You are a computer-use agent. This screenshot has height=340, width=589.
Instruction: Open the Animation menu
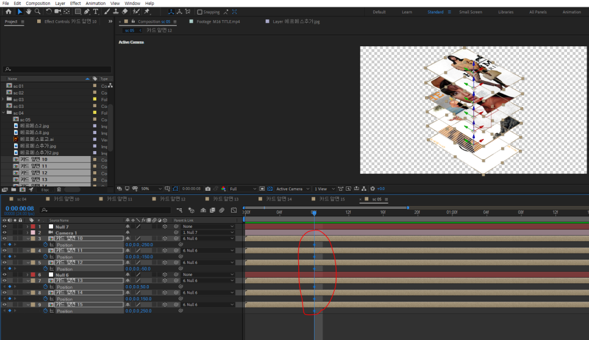[x=95, y=3]
